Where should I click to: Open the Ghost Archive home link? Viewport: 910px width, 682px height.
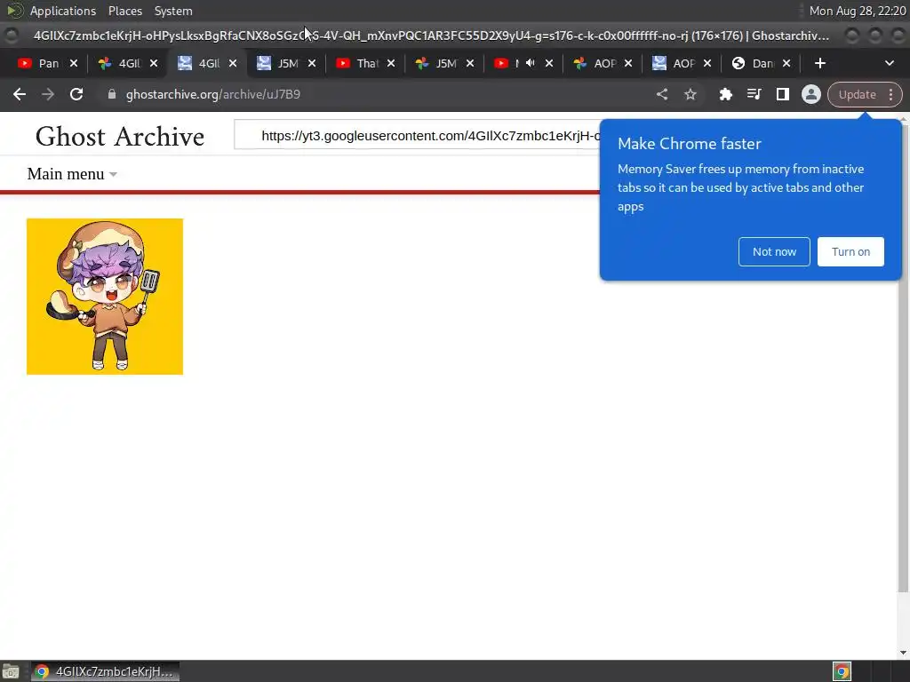[x=120, y=137]
